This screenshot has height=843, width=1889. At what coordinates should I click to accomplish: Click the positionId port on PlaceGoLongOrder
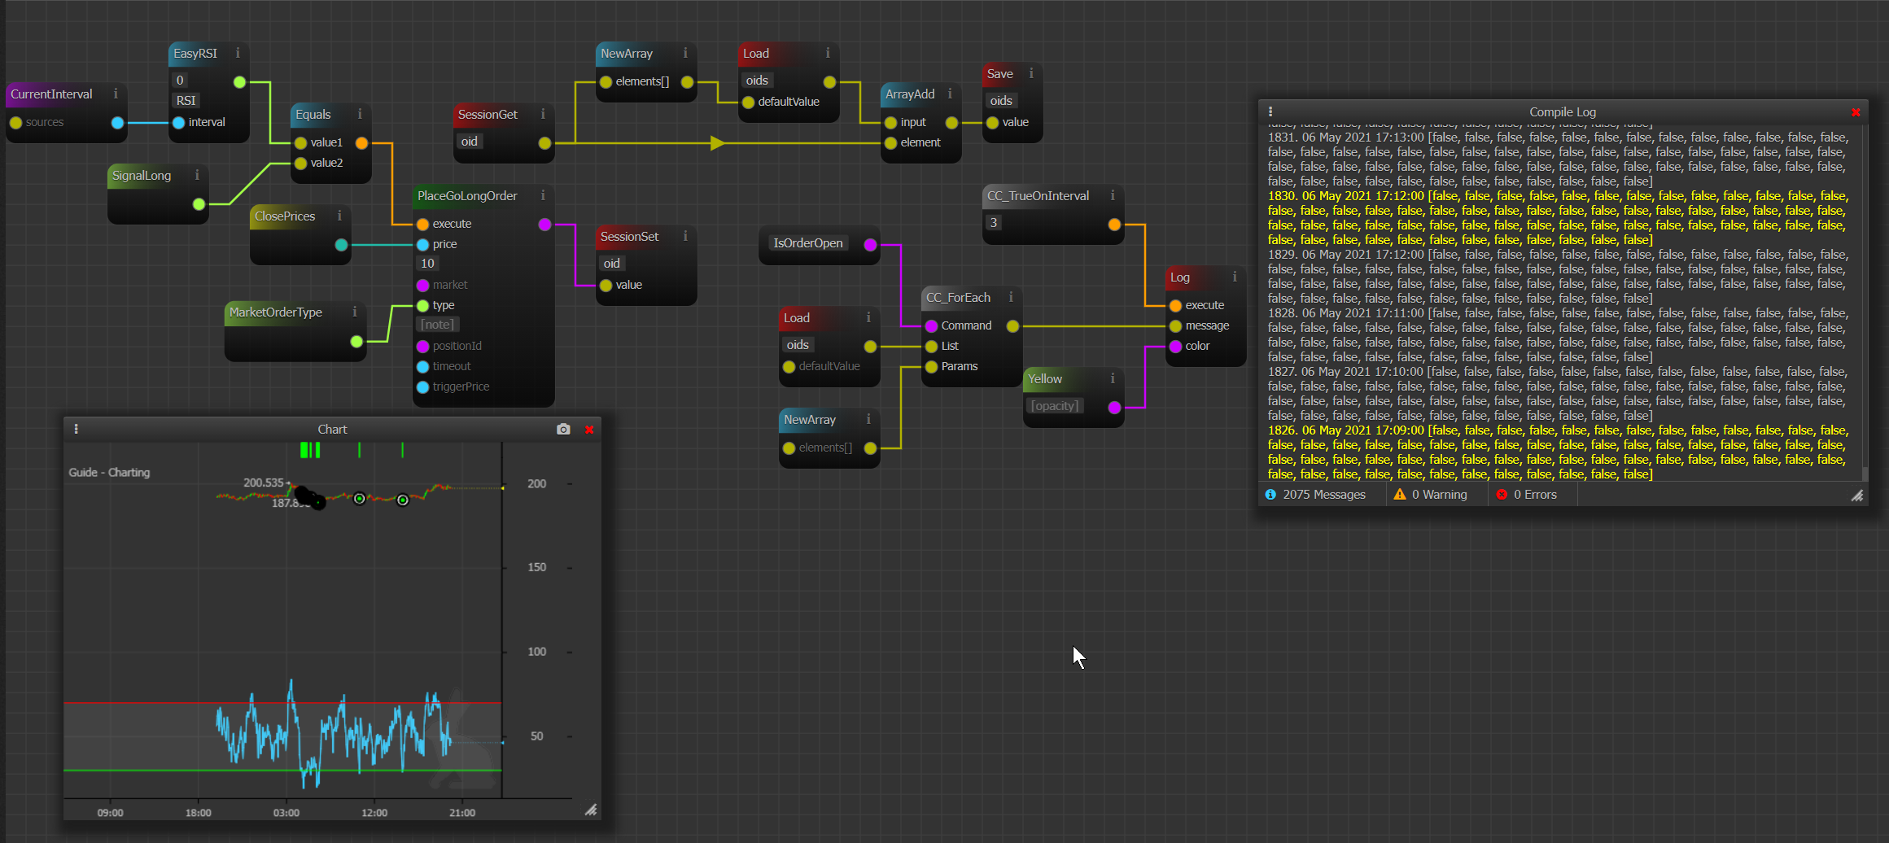click(422, 347)
